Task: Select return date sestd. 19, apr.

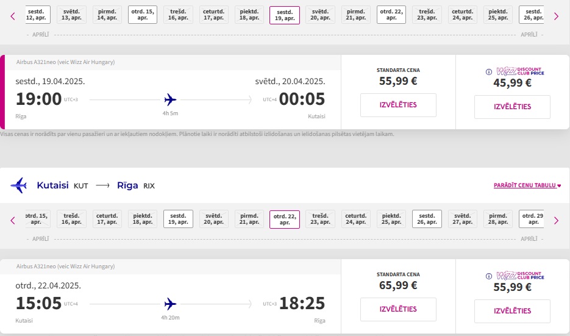Action: point(178,219)
